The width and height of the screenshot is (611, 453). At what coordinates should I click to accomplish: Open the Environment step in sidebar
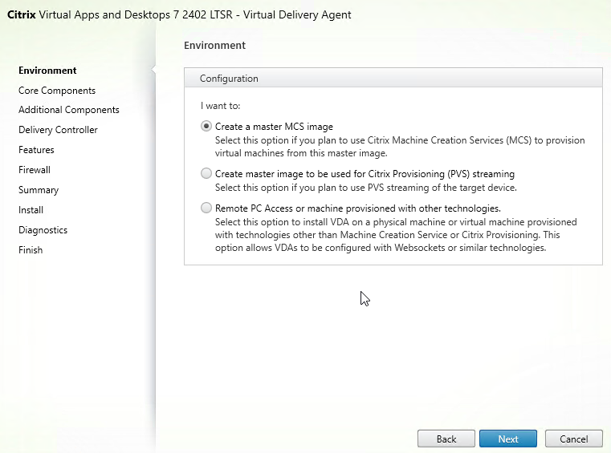tap(47, 71)
